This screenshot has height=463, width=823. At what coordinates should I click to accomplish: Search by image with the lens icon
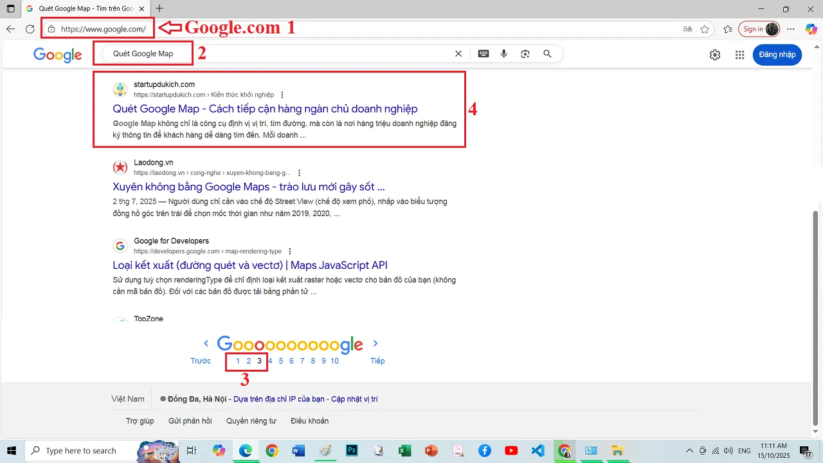tap(525, 54)
